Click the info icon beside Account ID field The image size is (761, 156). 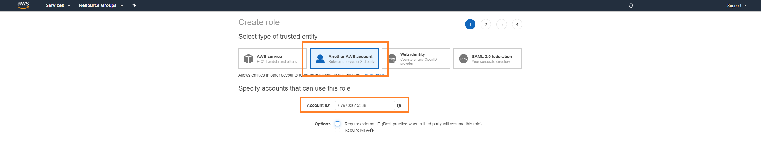399,106
